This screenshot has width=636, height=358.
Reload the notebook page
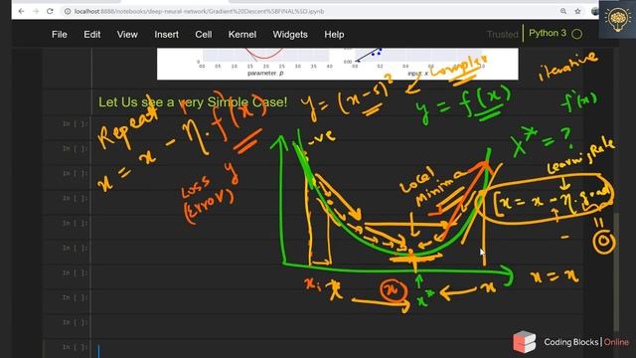[50, 11]
